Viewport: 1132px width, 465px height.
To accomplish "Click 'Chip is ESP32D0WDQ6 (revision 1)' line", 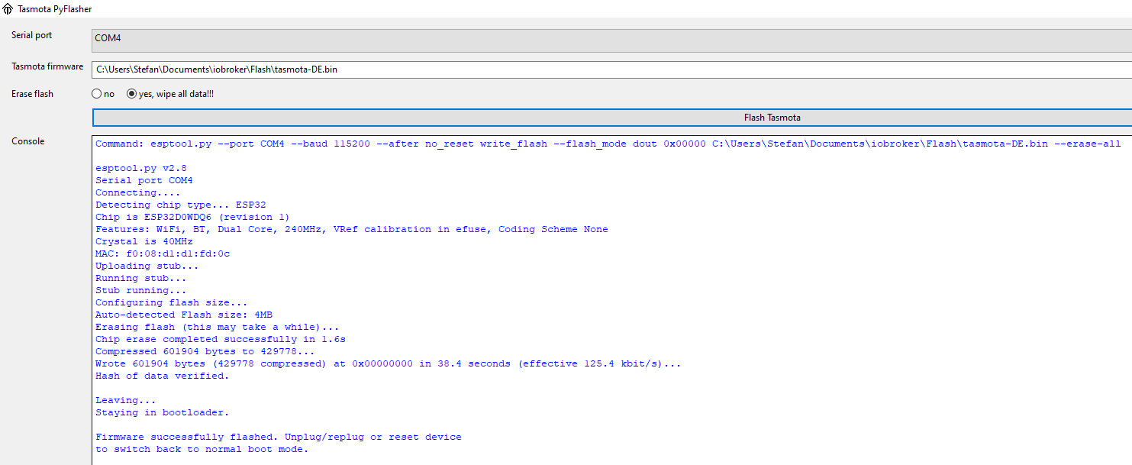I will coord(192,217).
